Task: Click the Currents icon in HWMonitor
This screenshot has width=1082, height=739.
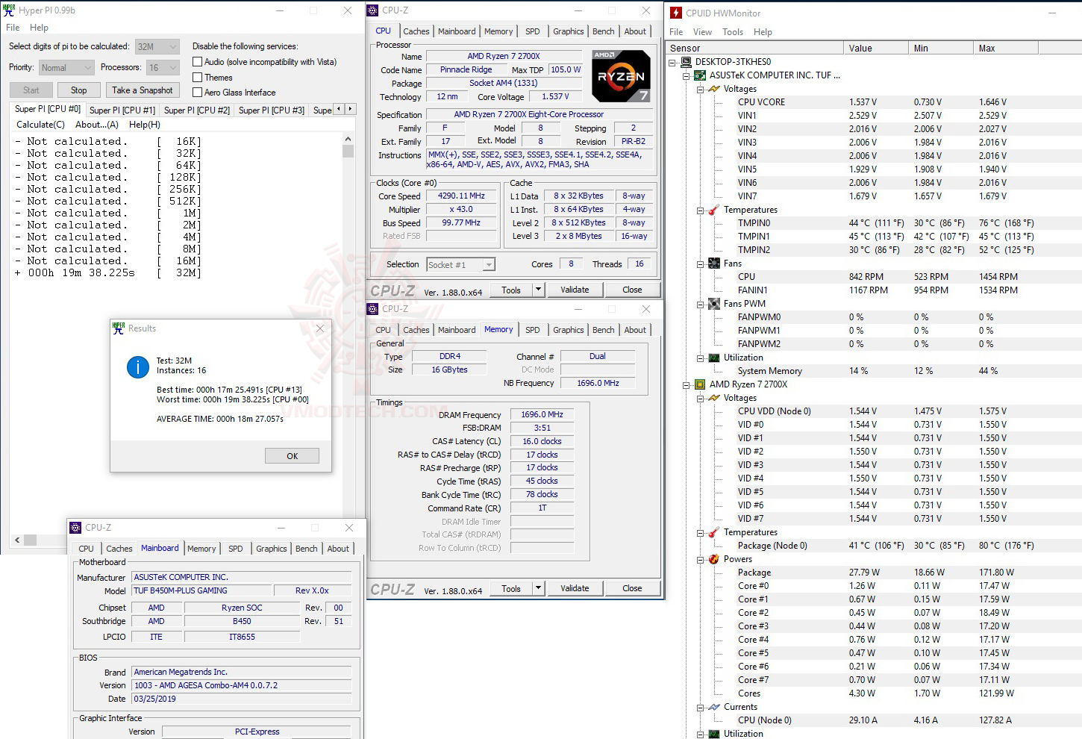Action: [x=714, y=707]
